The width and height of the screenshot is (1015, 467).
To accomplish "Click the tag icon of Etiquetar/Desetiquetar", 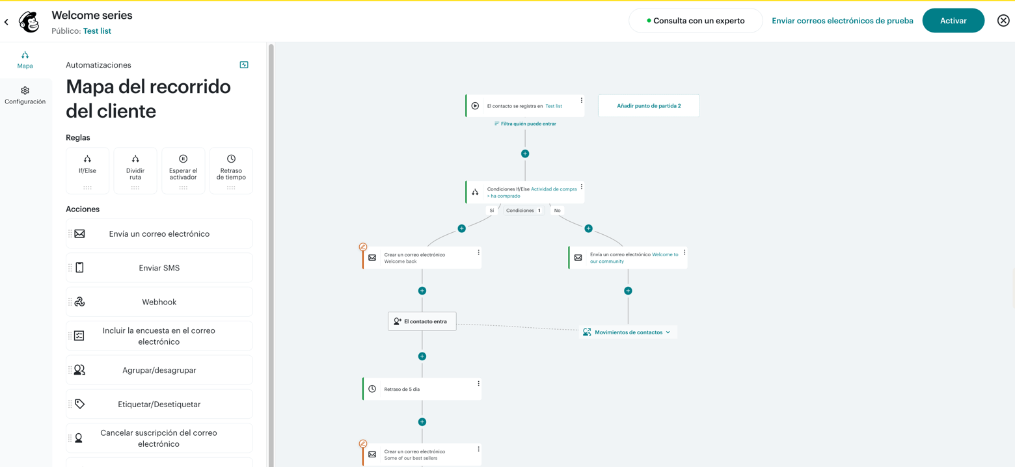I will (79, 404).
